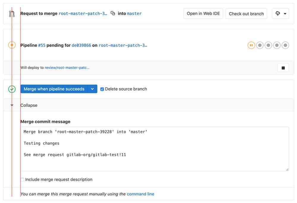The image size is (297, 203).
Task: Click the last pipeline stage circle icon
Action: tap(285, 45)
